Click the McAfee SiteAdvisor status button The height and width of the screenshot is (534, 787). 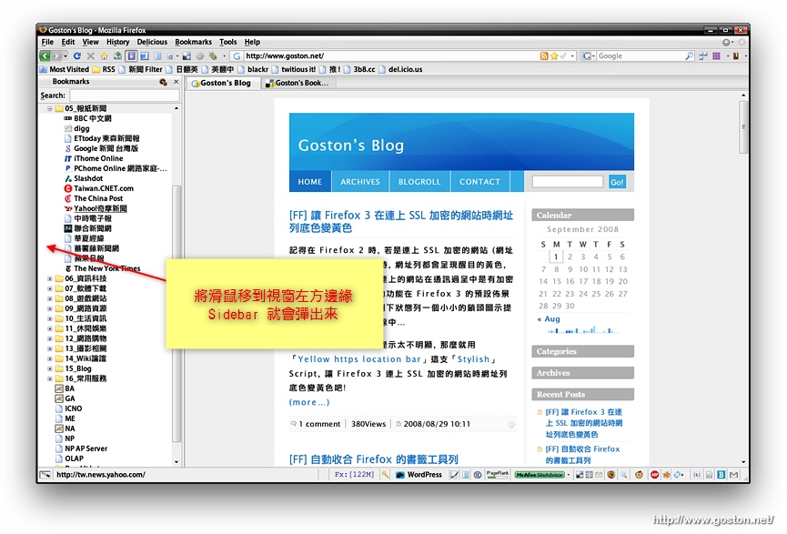click(x=540, y=475)
